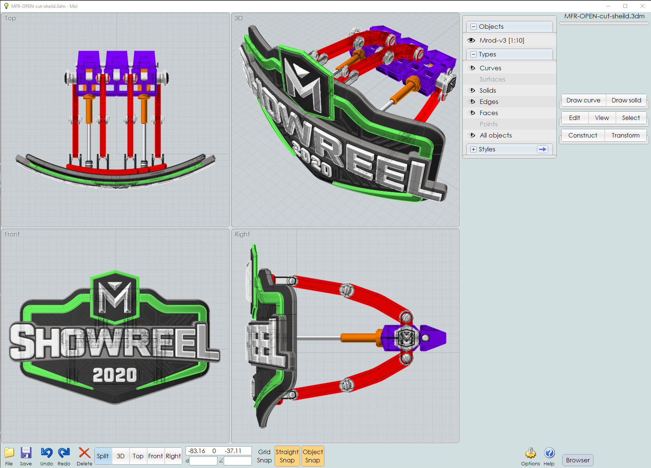Screen dimensions: 651x468
Task: Open the Draw curve palette
Action: tap(583, 100)
